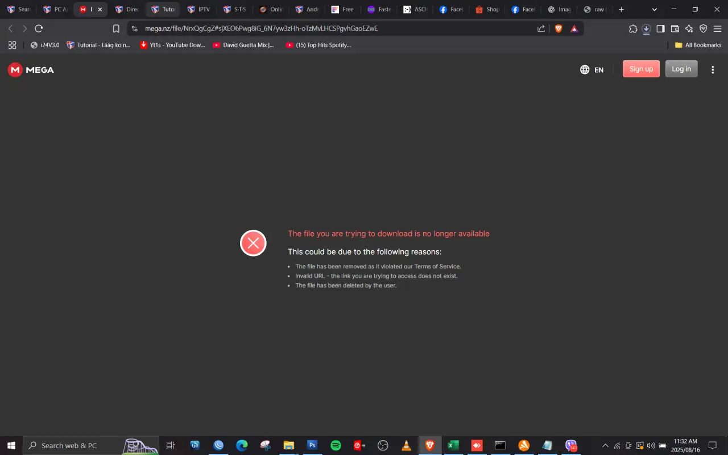Close the active MEGA tab
Screen dimensions: 728x455
tap(100, 9)
